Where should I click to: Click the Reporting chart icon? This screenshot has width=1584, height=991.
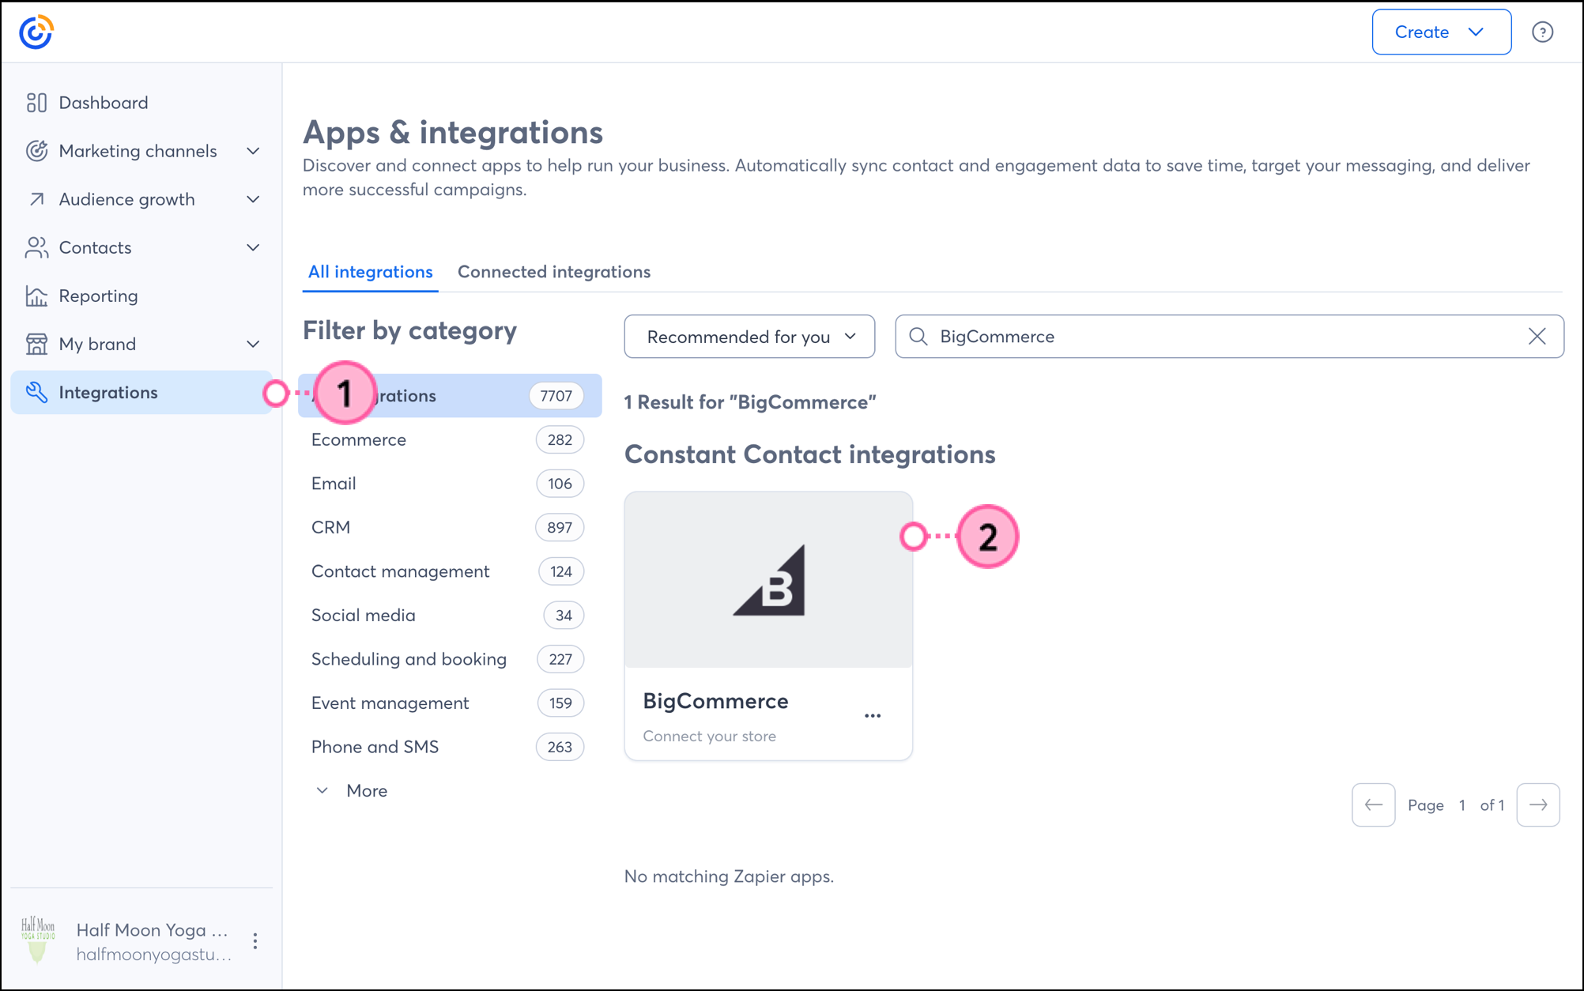pyautogui.click(x=36, y=296)
